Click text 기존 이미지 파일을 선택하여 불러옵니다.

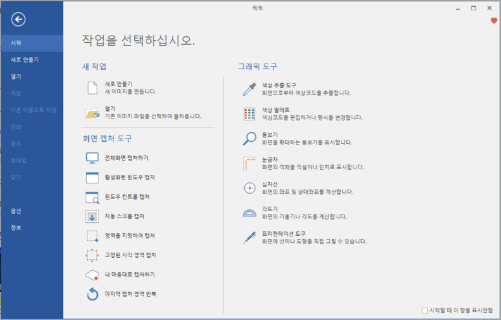pyautogui.click(x=154, y=117)
